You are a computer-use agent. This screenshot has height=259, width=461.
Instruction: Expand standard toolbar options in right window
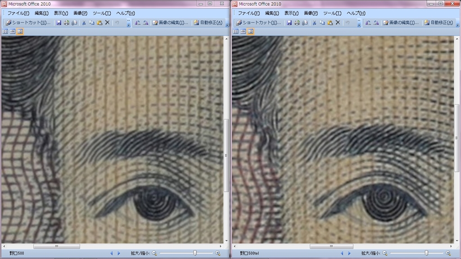[359, 23]
